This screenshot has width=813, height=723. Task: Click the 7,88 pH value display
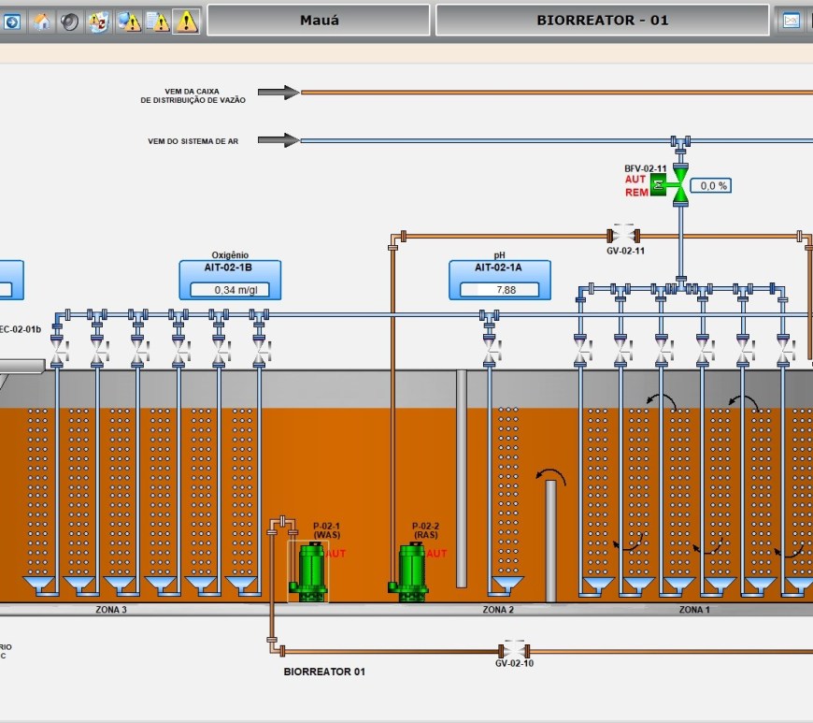499,290
